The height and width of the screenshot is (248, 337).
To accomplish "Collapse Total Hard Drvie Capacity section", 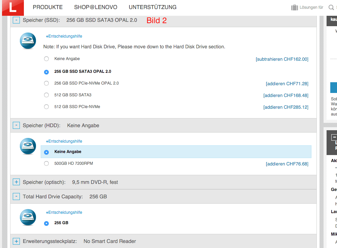I will 16,197.
